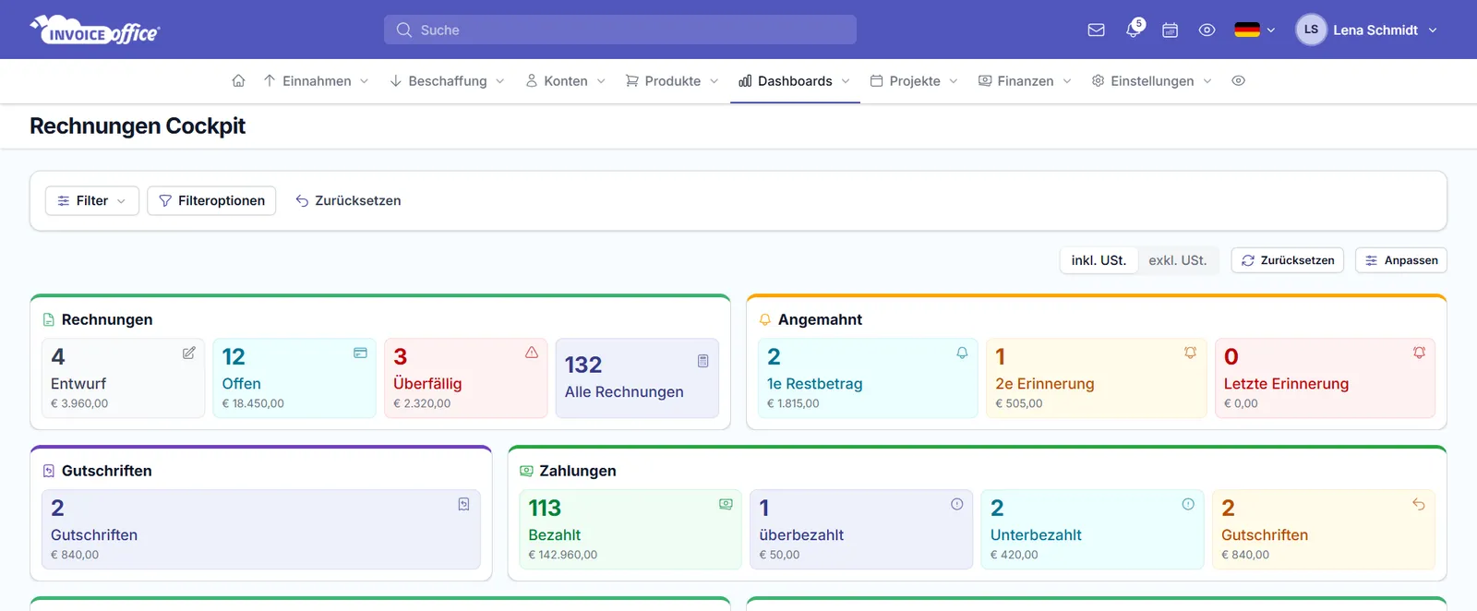Click card icon on Offen tile

[360, 353]
